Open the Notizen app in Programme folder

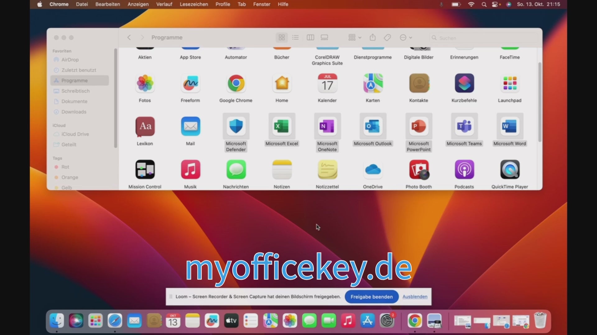(282, 170)
